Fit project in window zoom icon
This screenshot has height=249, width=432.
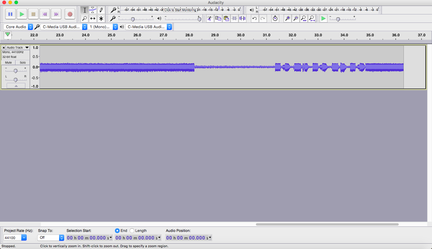[312, 19]
